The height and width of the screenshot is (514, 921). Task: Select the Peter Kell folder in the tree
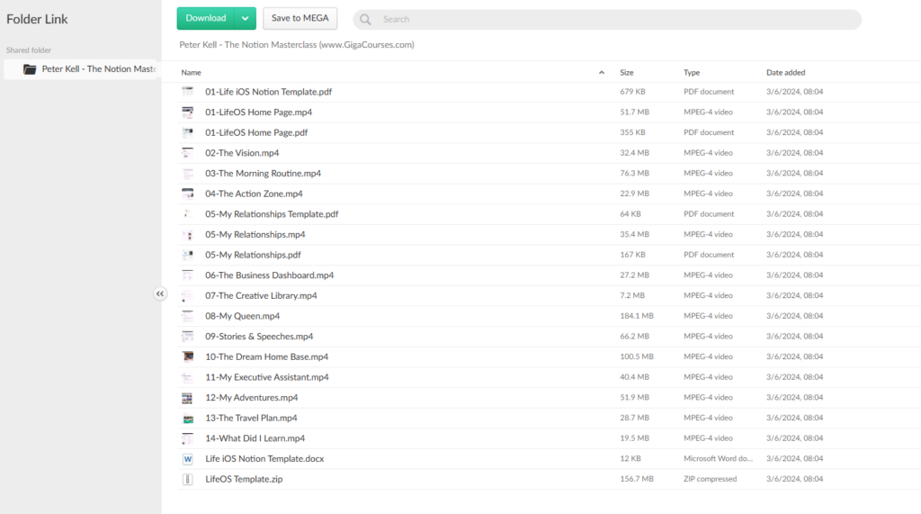[98, 69]
